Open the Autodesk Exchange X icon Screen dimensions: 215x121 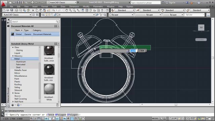[x=187, y=3]
